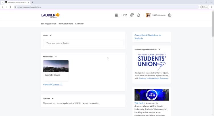The height and width of the screenshot is (116, 214).
Task: Open the Chrome three-dot menu
Action: point(211,7)
